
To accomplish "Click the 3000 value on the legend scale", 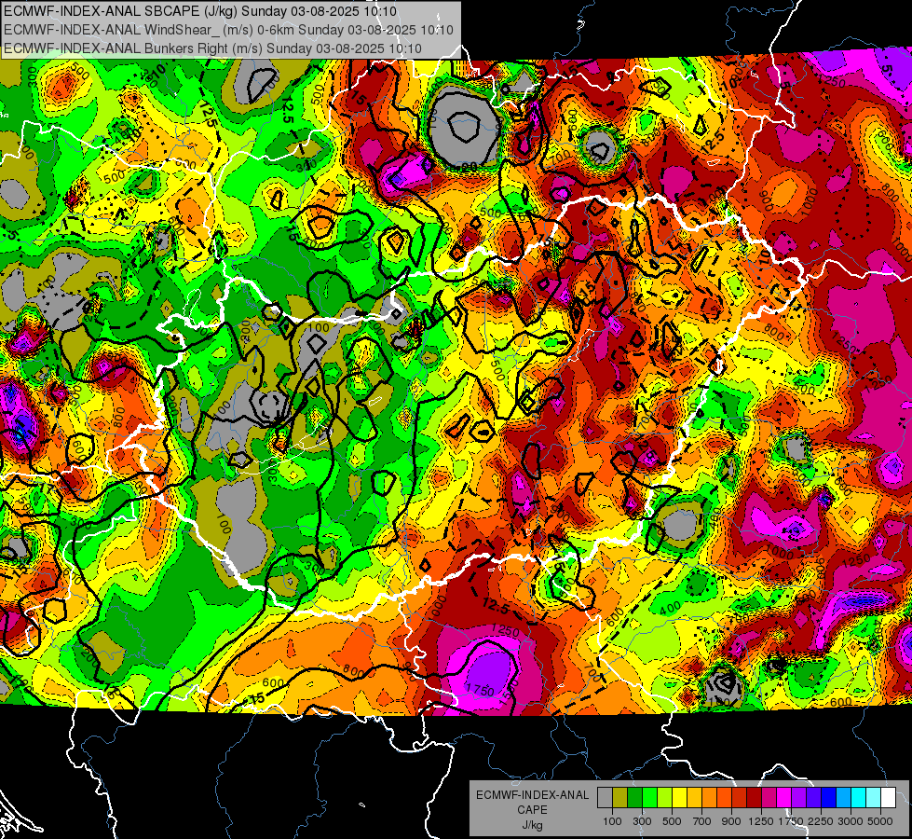I will (x=851, y=821).
